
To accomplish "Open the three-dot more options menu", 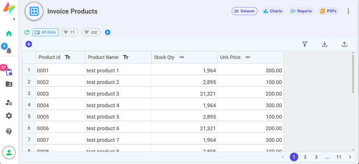I will click(x=348, y=11).
